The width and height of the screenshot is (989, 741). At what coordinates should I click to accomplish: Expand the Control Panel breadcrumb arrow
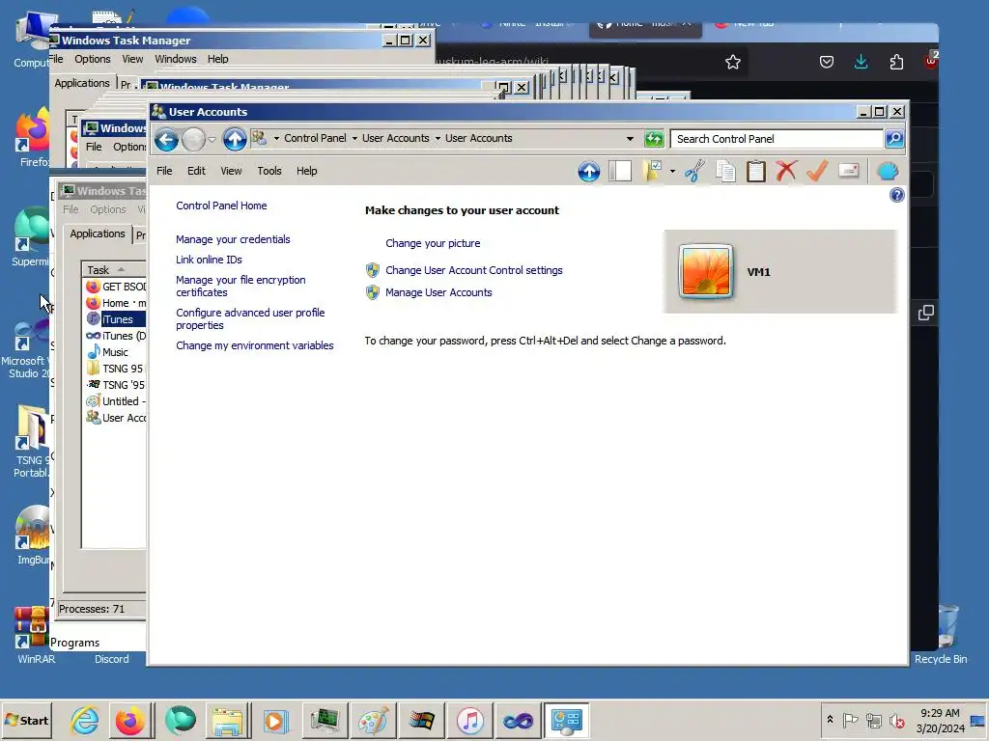click(354, 139)
